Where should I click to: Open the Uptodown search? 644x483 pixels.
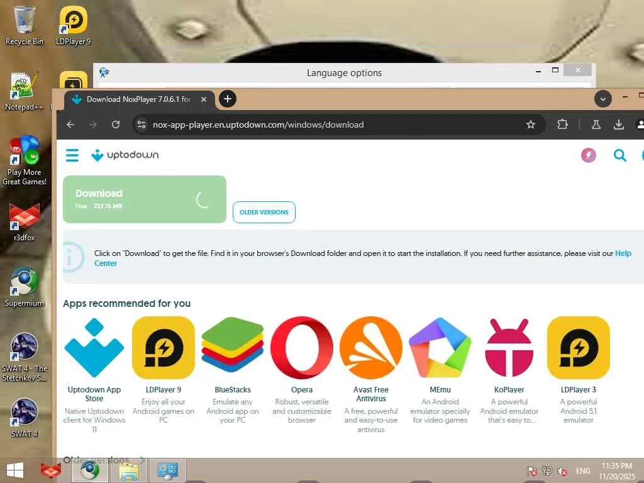tap(619, 155)
